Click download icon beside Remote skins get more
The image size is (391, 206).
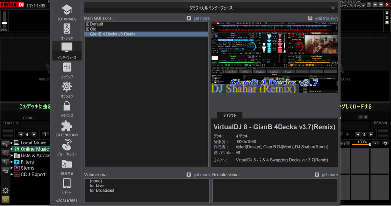[317, 175]
